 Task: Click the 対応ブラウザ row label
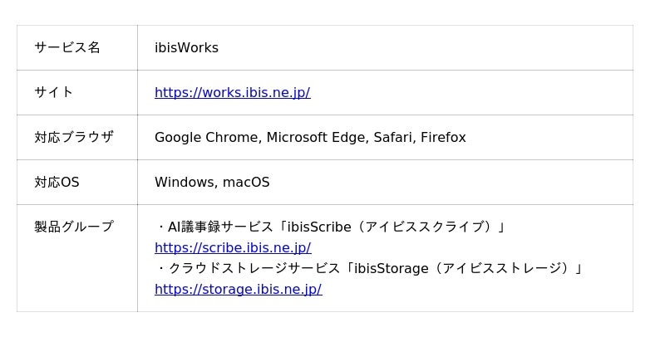[74, 137]
